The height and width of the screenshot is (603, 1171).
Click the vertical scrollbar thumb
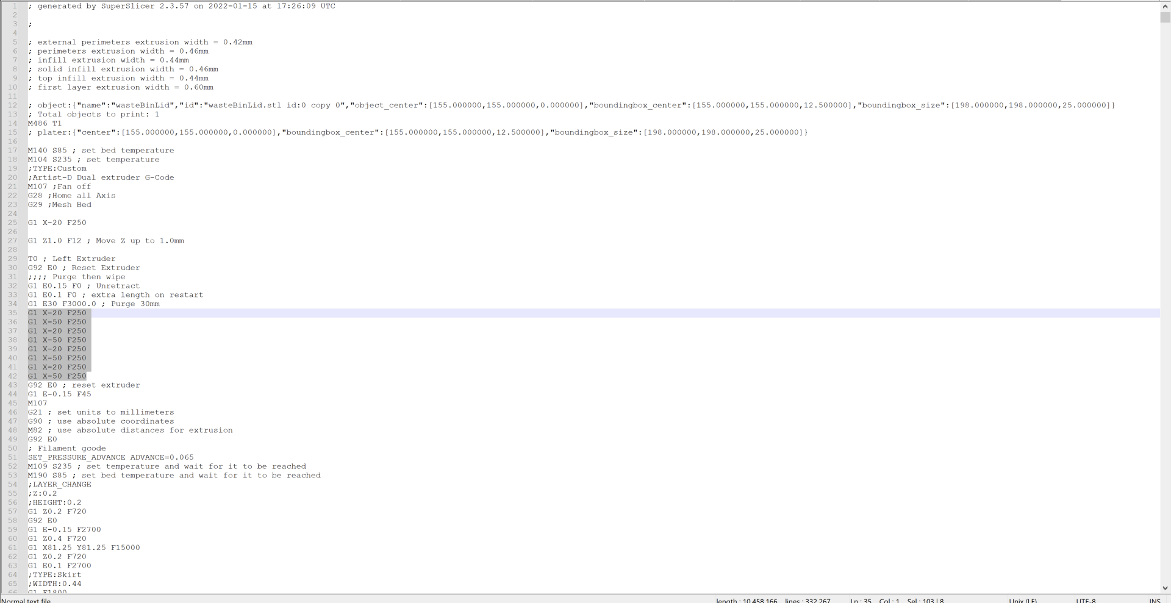tap(1165, 16)
